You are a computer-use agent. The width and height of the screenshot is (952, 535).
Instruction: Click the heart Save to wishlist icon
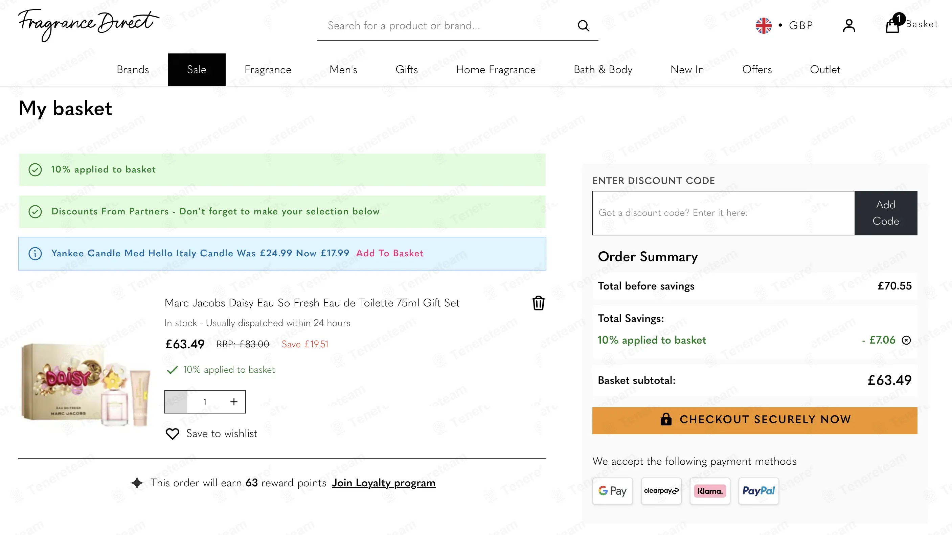click(172, 434)
